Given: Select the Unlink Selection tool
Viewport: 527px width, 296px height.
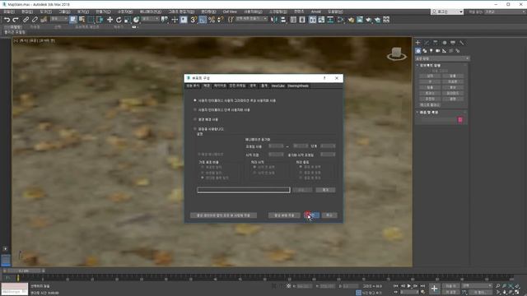Looking at the screenshot, I should [35, 20].
